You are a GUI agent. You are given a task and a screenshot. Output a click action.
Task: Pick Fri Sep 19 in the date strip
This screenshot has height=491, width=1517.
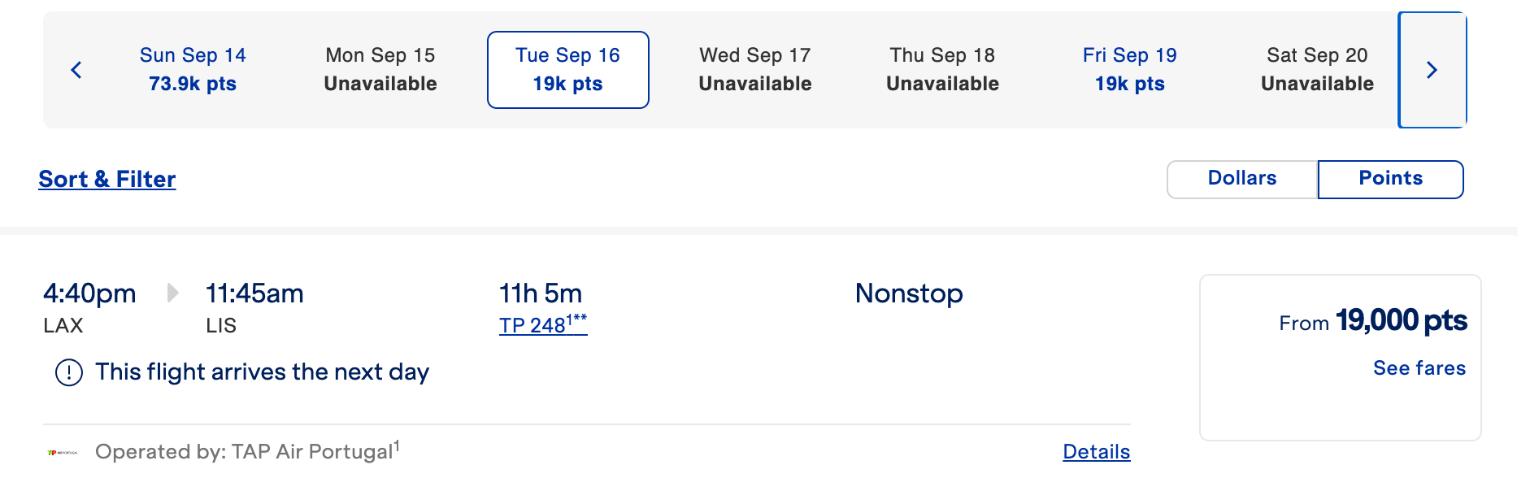1129,69
